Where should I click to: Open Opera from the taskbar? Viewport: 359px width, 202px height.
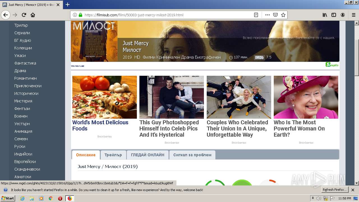coord(60,198)
